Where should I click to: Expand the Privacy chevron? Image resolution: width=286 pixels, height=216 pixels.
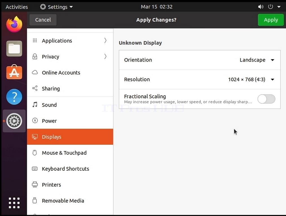pos(105,57)
